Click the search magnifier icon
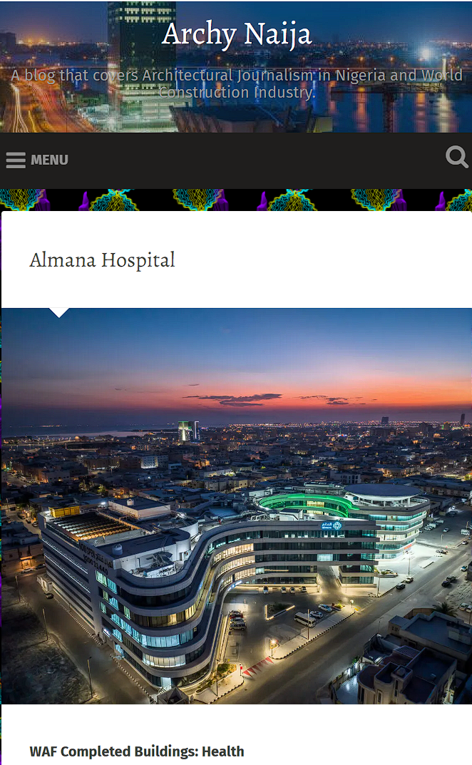 pyautogui.click(x=457, y=157)
